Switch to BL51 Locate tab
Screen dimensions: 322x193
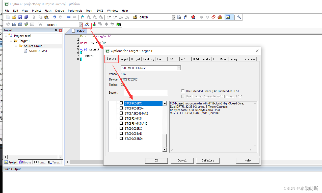coord(201,59)
